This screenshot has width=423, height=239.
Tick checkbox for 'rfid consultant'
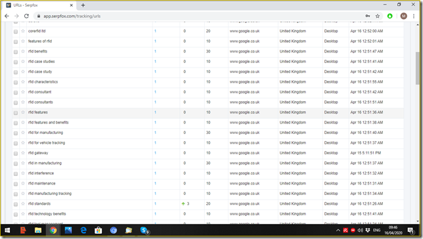(x=16, y=93)
